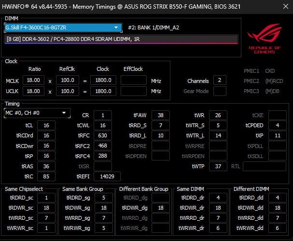Image resolution: width=293 pixels, height=241 pixels.
Task: Click the '#2: BANK 1/DIMM_A2' slot text
Action: [x=153, y=28]
